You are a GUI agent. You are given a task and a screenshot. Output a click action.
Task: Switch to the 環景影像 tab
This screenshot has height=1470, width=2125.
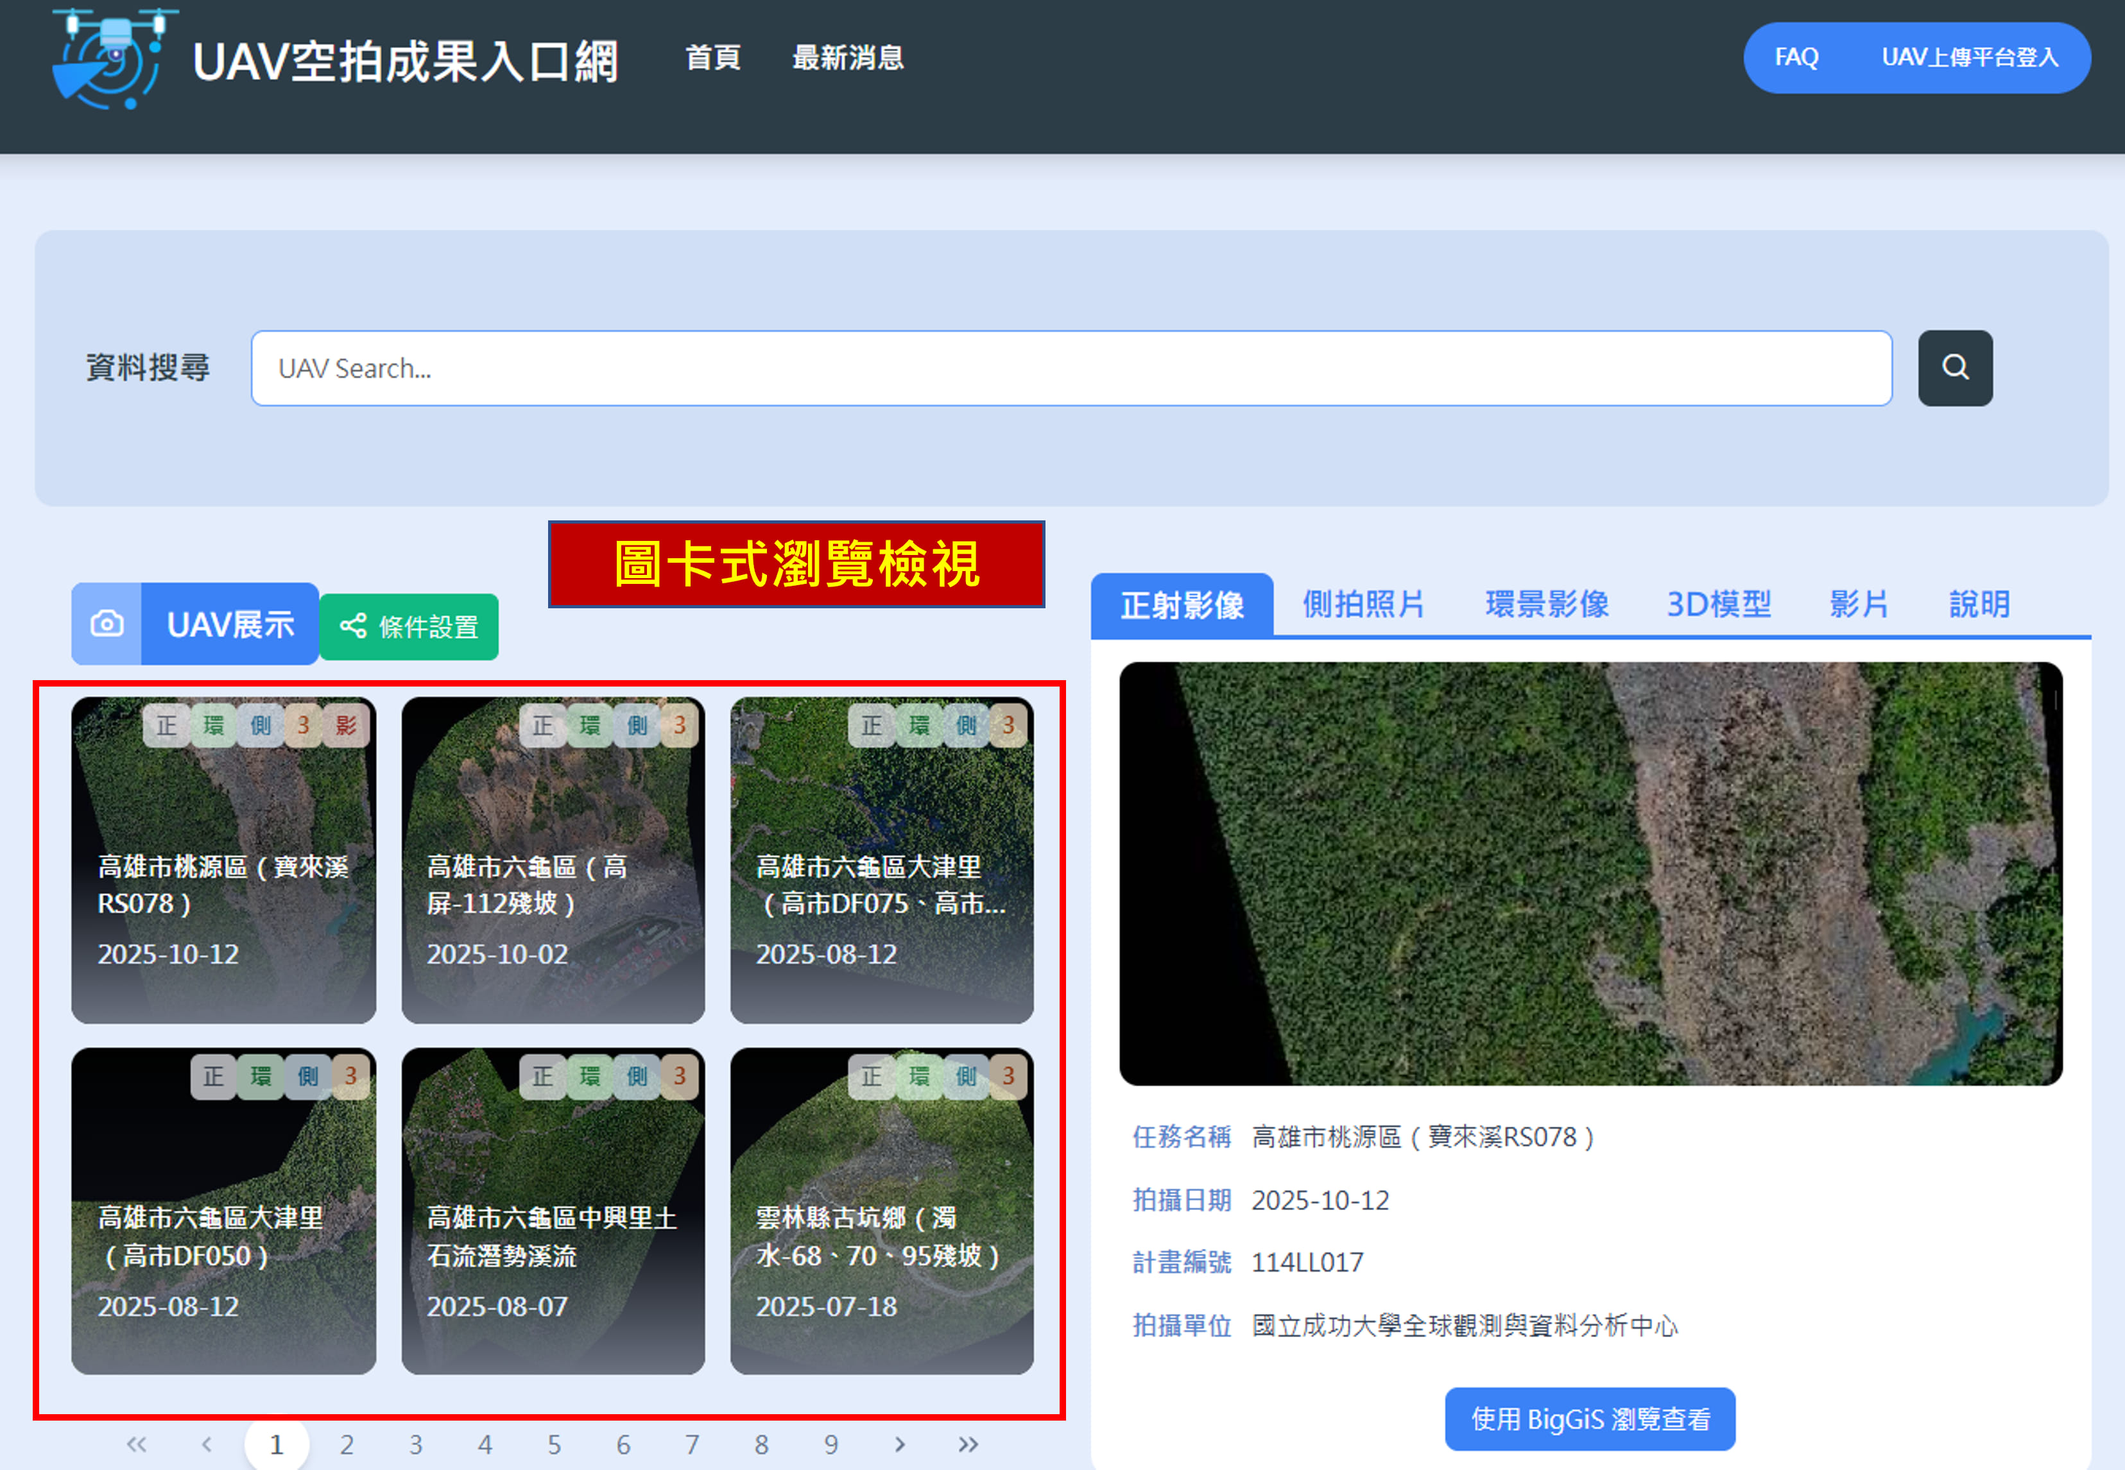[1547, 604]
